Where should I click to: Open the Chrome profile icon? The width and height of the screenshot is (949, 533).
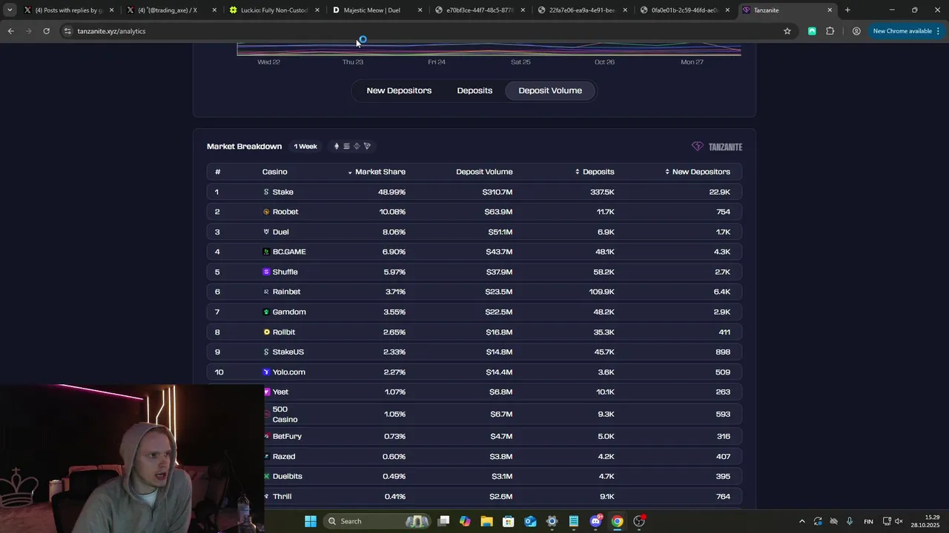(x=856, y=31)
